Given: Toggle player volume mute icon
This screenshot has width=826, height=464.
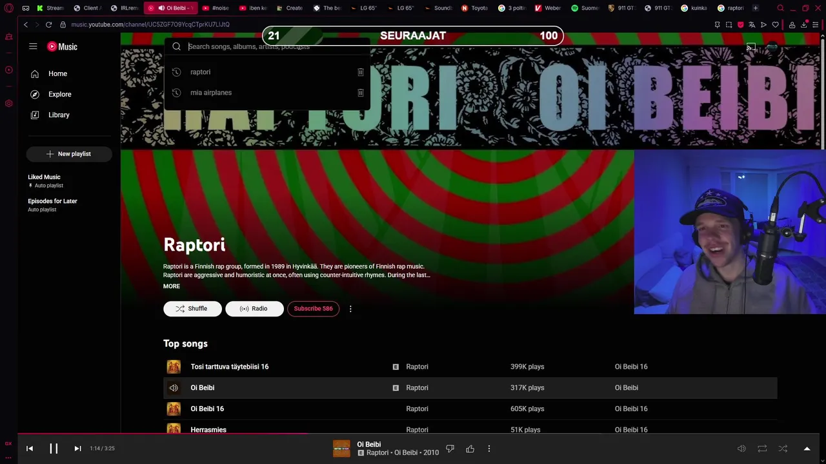Looking at the screenshot, I should [x=741, y=449].
